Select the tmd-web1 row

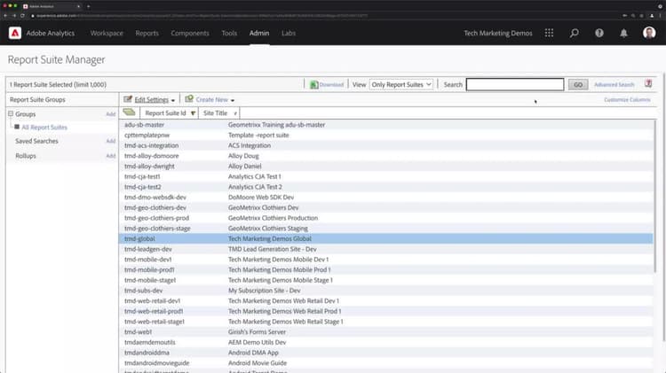tap(385, 332)
